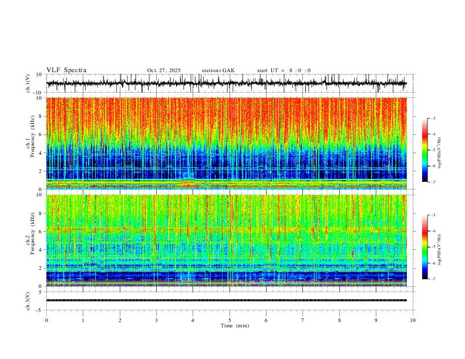This screenshot has height=359, width=465.
Task: Click the "4" kHz tick on ch.2 frequency axis
Action: point(41,250)
